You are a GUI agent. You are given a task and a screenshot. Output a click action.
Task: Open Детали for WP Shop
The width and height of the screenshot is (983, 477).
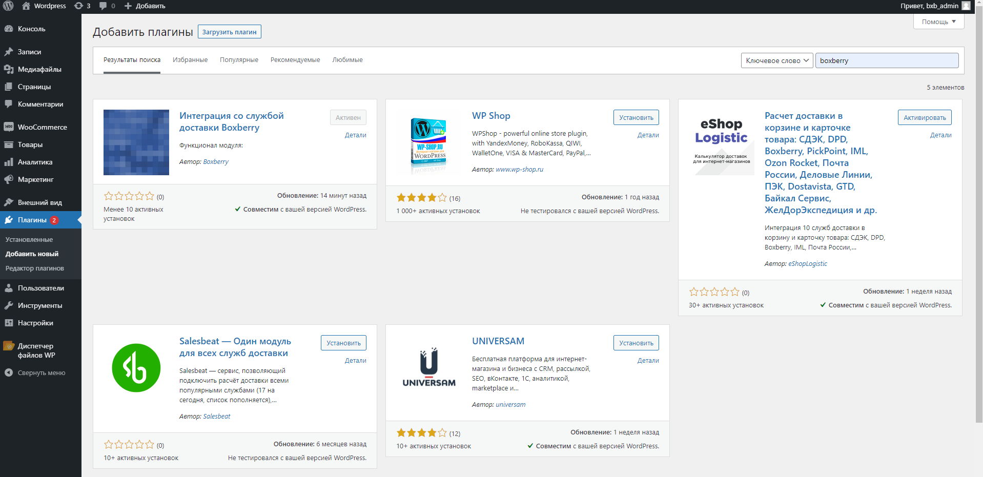click(648, 135)
